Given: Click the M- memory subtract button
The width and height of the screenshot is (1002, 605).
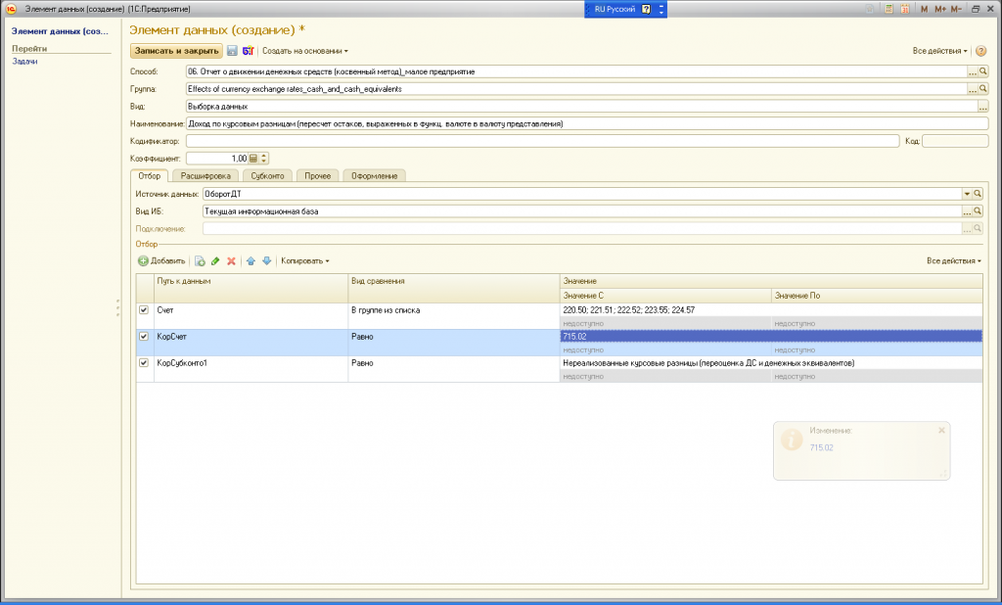Looking at the screenshot, I should [x=956, y=9].
